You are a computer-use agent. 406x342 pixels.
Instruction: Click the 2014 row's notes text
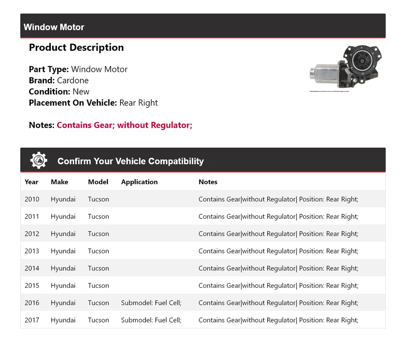click(278, 268)
